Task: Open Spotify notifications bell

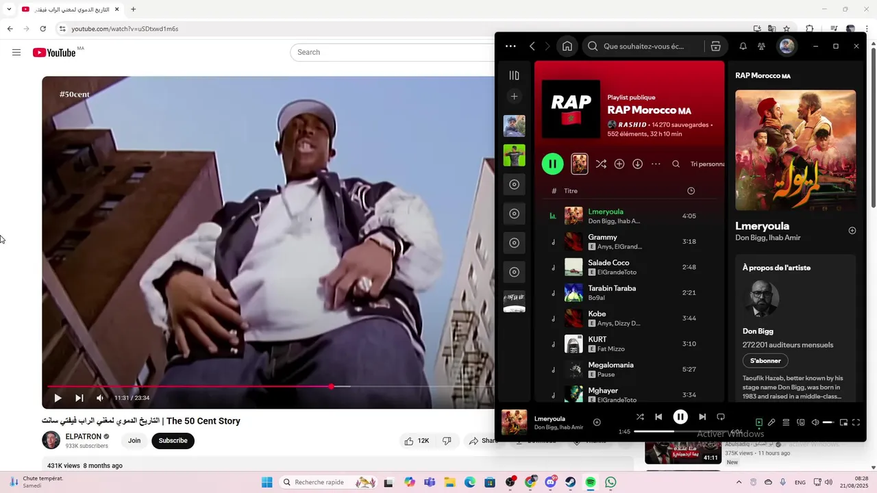Action: tap(743, 47)
